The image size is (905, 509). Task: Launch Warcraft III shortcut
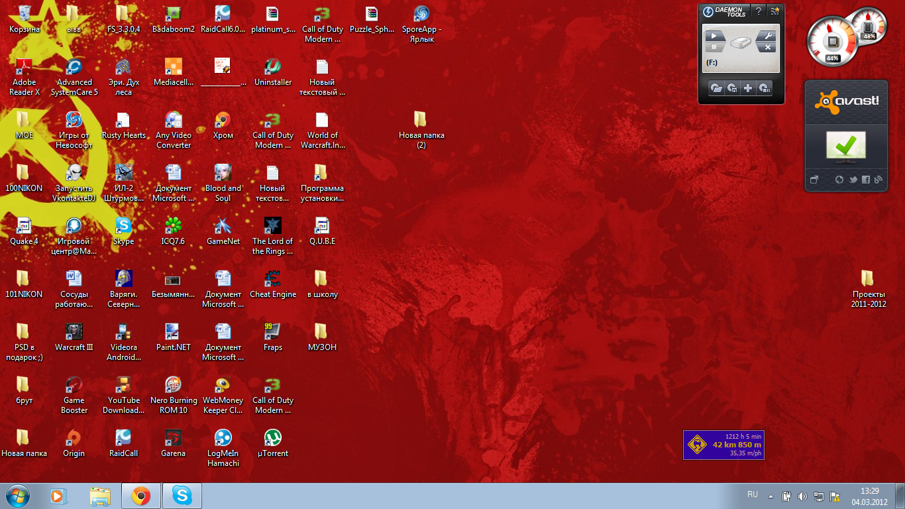tap(74, 337)
